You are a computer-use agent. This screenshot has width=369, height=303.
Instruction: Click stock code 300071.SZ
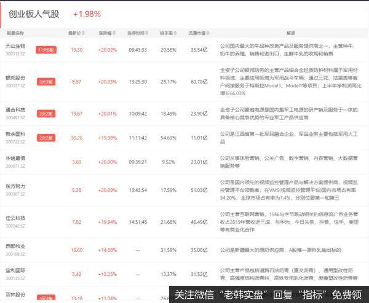(15, 166)
